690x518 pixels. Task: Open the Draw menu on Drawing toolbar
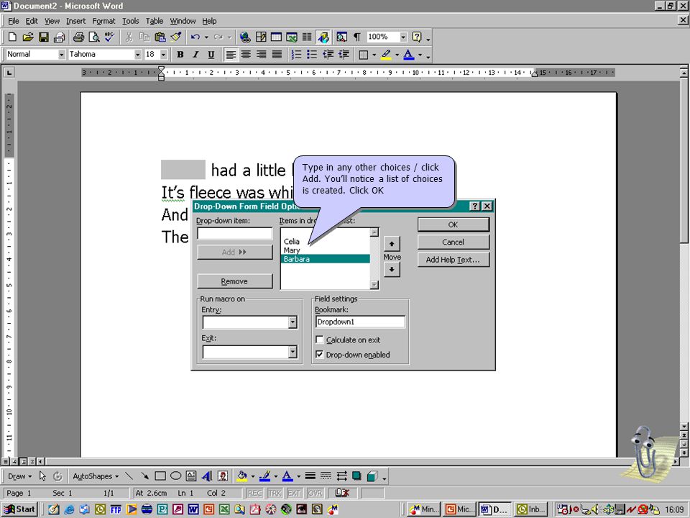click(x=20, y=476)
